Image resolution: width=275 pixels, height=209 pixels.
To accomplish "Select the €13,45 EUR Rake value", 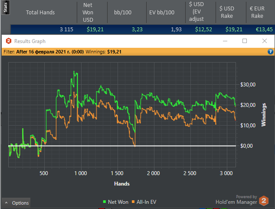I will [x=264, y=30].
